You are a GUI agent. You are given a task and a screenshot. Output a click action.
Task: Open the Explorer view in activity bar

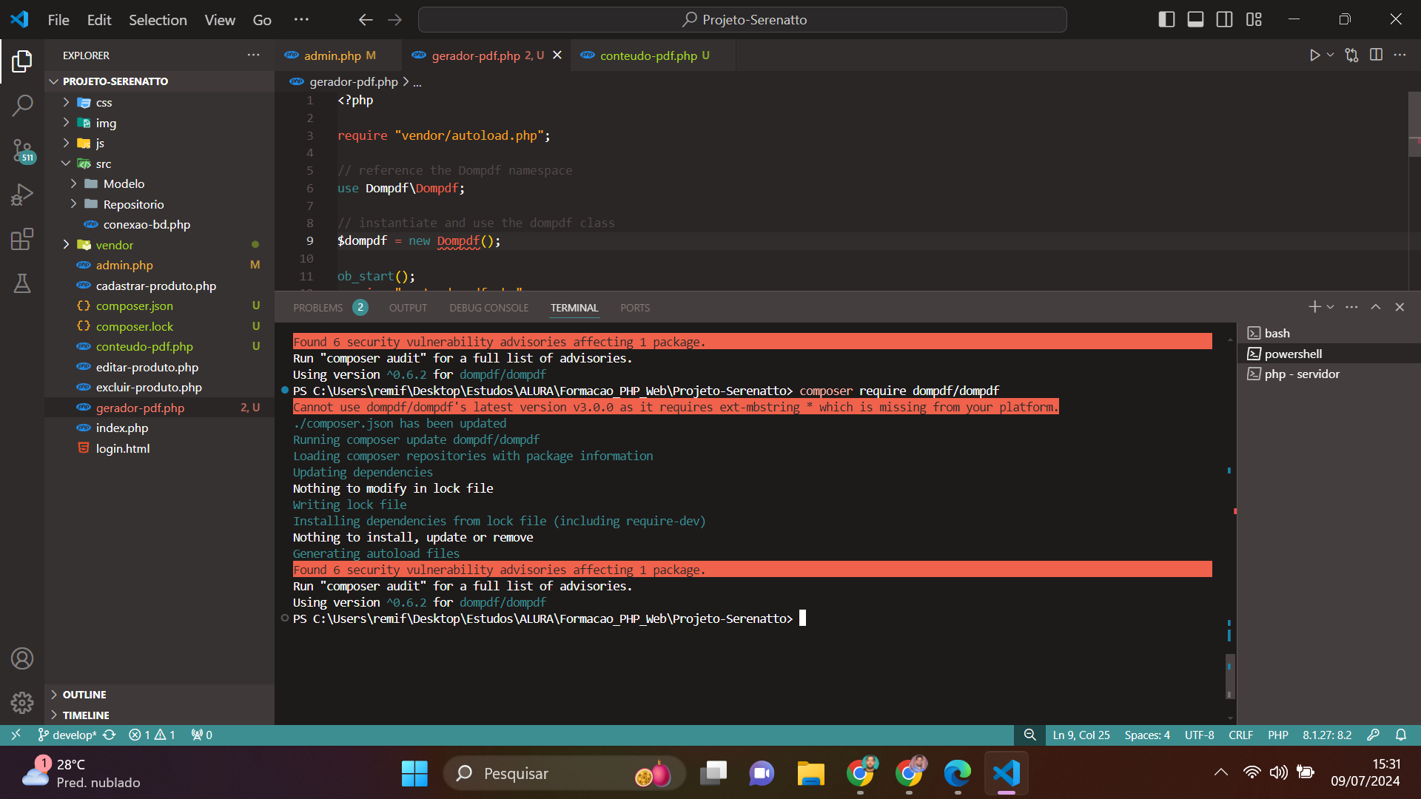[x=22, y=61]
